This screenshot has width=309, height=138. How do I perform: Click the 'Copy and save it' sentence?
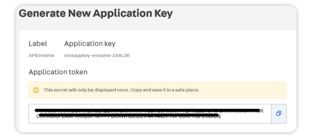(x=165, y=90)
